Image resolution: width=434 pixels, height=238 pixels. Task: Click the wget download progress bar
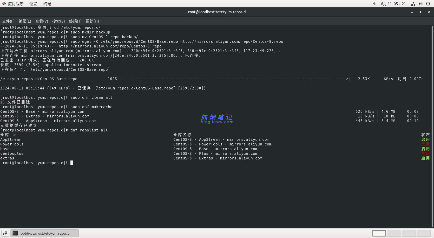point(234,79)
